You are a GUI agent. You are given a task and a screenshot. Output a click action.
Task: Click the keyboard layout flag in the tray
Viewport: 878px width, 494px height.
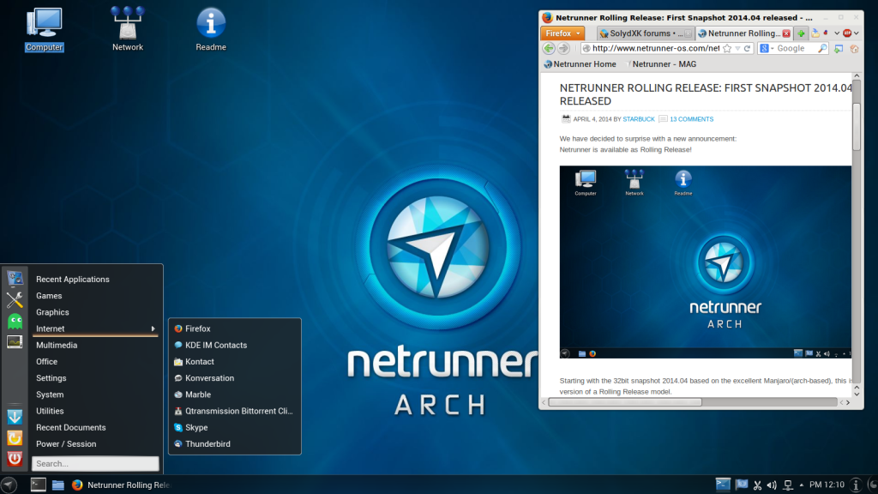click(741, 485)
